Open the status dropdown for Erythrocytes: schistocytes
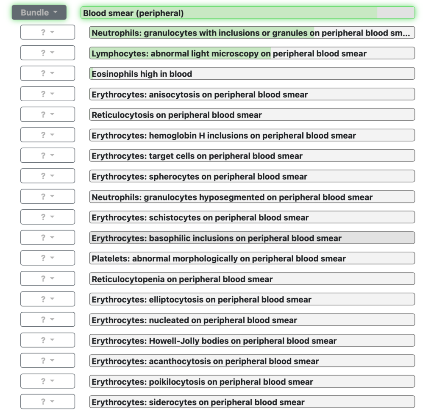This screenshot has height=414, width=434. [47, 217]
